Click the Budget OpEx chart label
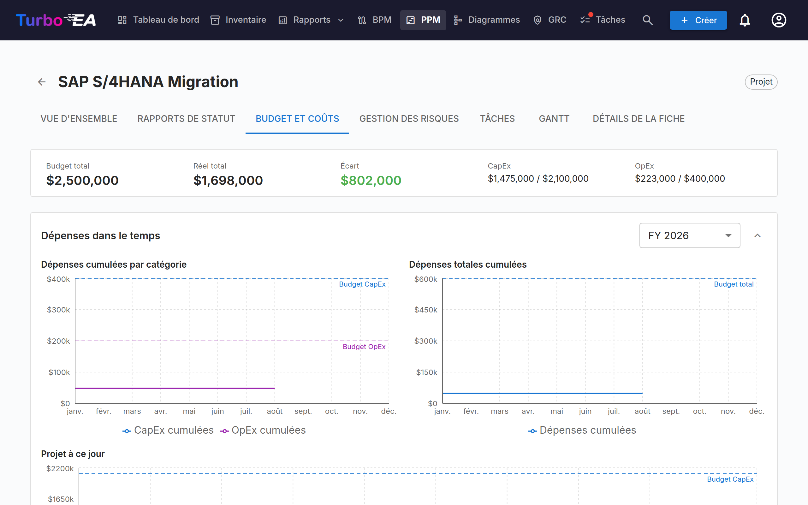Viewport: 808px width, 505px height. click(x=364, y=347)
